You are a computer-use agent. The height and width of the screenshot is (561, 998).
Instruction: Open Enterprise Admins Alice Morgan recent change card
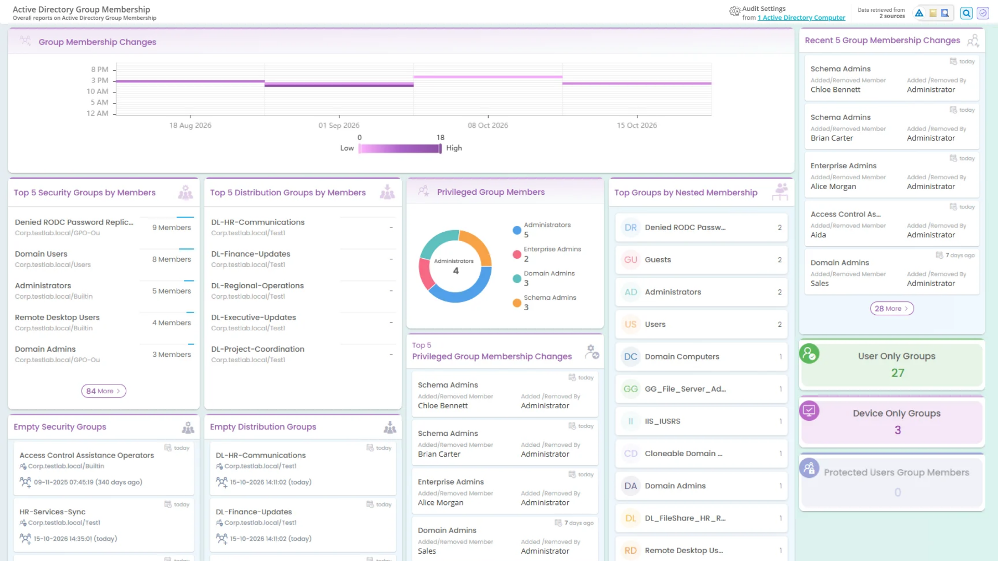coord(891,174)
